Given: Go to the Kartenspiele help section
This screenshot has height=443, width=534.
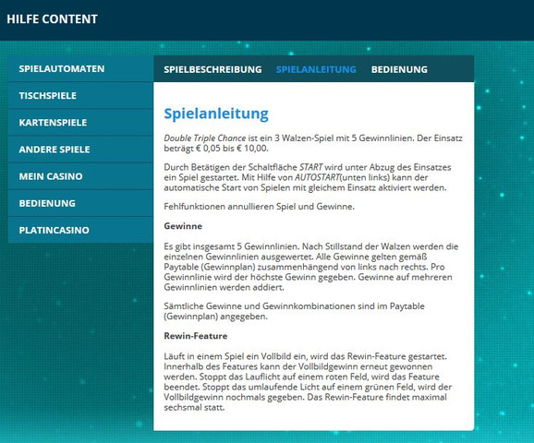Looking at the screenshot, I should [80, 123].
